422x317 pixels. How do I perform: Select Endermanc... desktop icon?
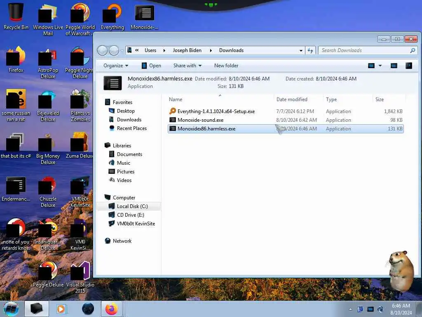point(16,189)
